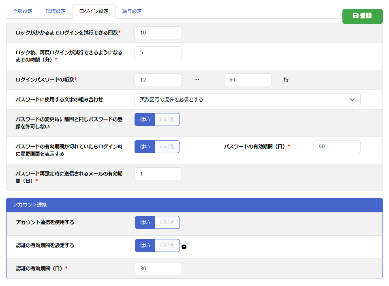Image resolution: width=389 pixels, height=286 pixels.
Task: Open the password character combination dropdown
Action: click(247, 100)
